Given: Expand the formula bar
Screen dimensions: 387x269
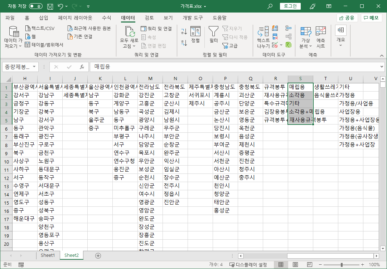Looking at the screenshot, I should [x=382, y=67].
